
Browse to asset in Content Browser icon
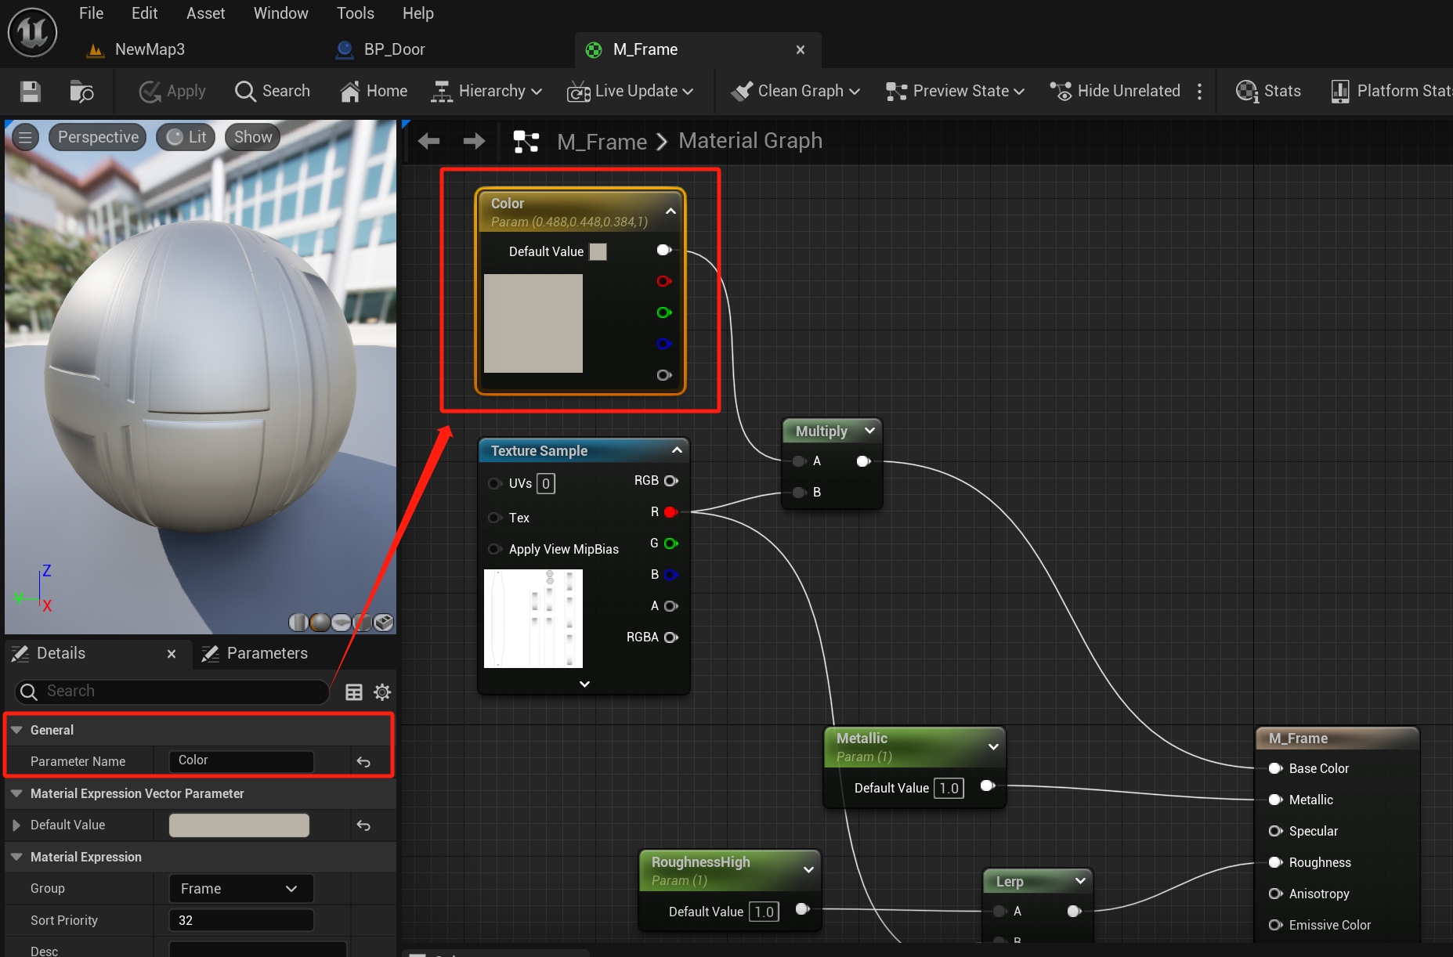click(x=81, y=92)
